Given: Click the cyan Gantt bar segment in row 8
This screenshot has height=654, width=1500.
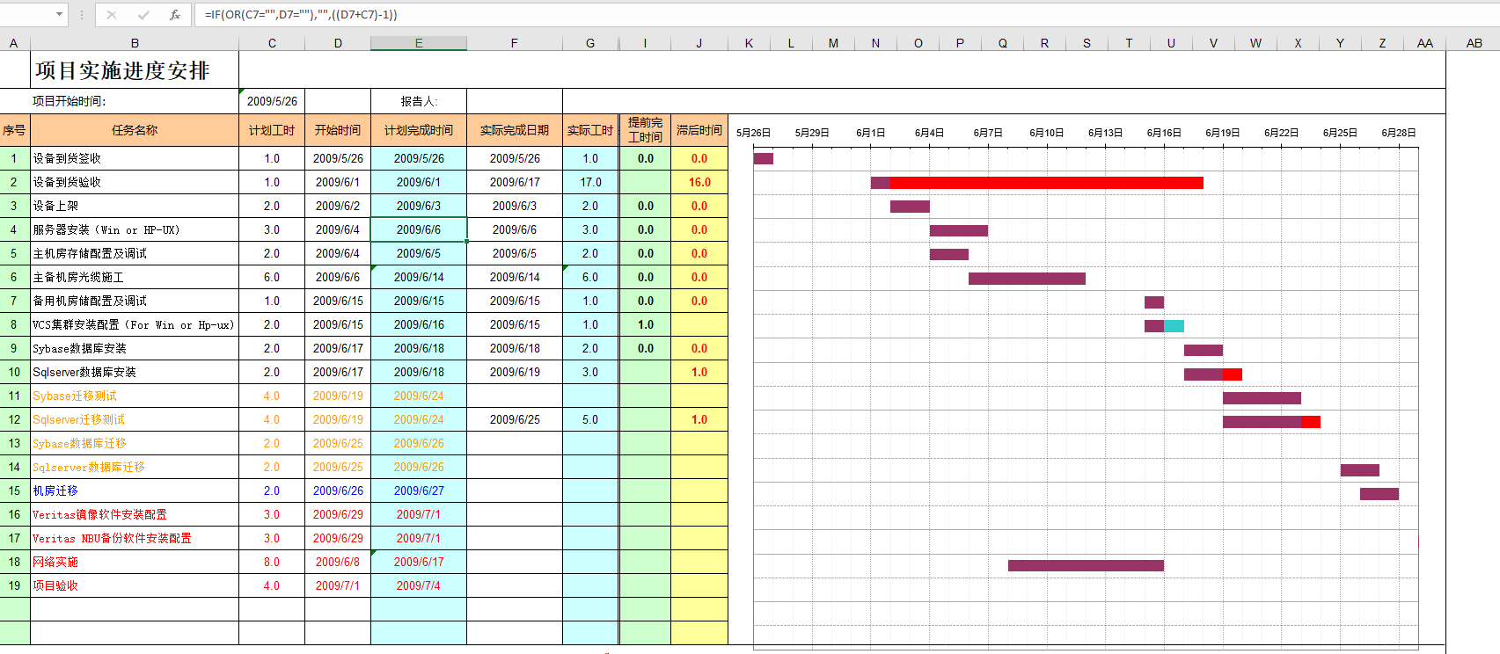Looking at the screenshot, I should pos(1174,326).
